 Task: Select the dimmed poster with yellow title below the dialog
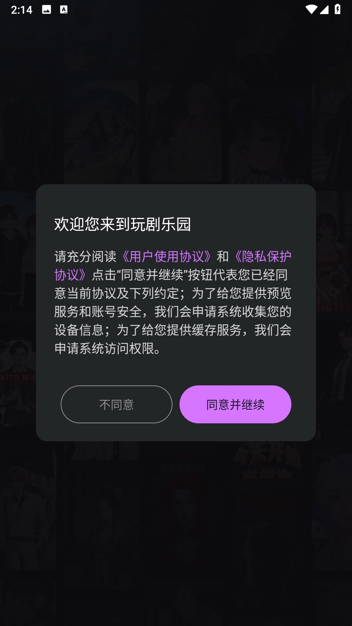tap(267, 501)
